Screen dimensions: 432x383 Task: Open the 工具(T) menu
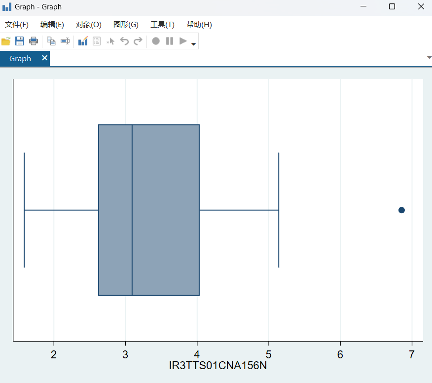coord(162,25)
